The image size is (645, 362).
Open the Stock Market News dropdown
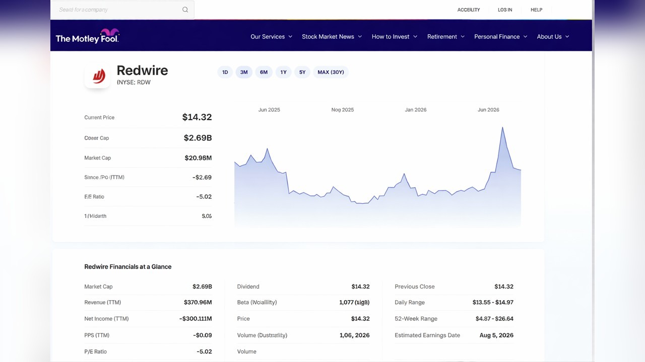point(332,37)
